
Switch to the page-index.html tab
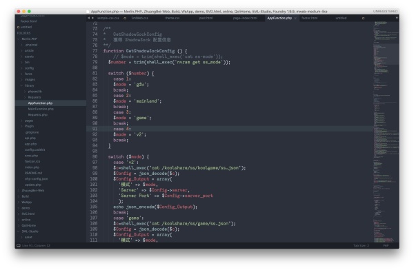[245, 18]
